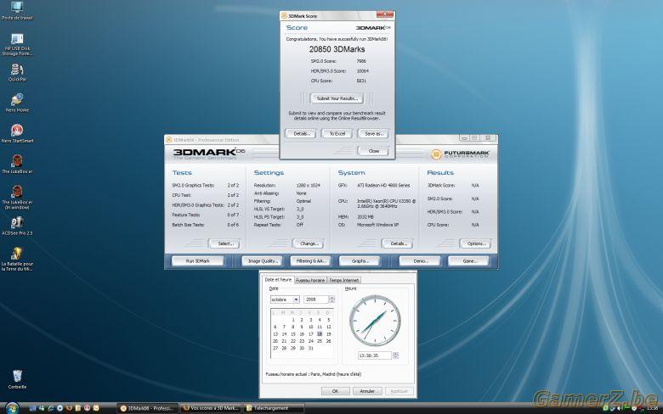Click the time spinner arrows
Screen dimensions: 663x414
395,355
